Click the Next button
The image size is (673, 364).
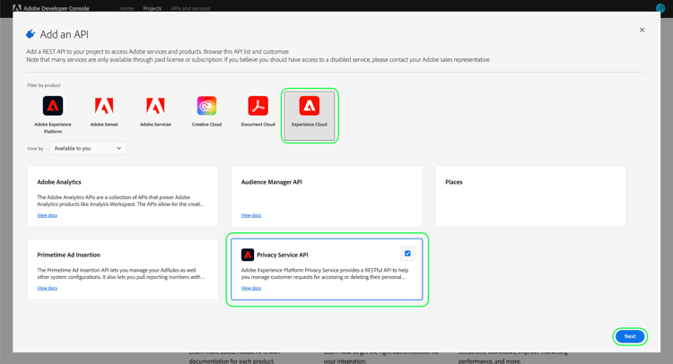630,336
